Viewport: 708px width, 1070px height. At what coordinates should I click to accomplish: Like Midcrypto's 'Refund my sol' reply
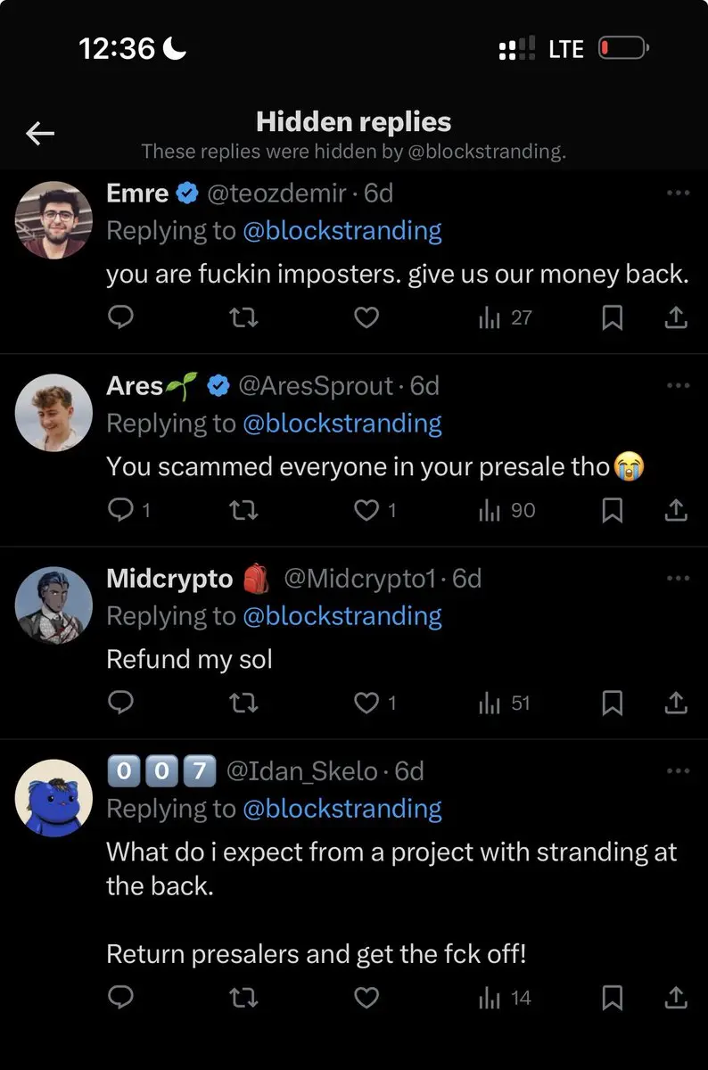point(366,704)
